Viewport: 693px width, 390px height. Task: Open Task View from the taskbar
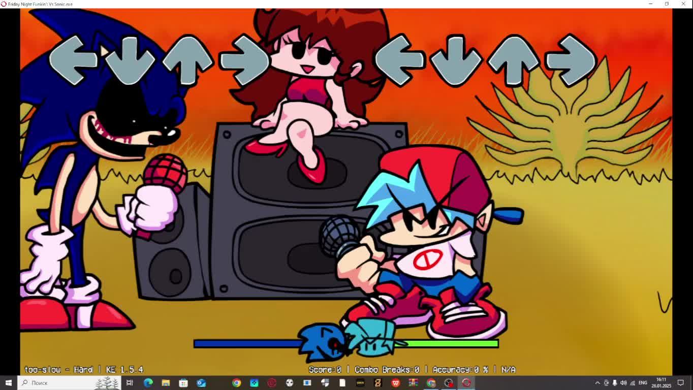(130, 383)
